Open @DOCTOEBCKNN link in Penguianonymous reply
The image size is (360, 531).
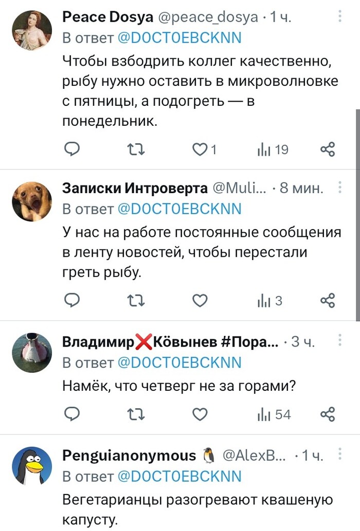point(179,476)
